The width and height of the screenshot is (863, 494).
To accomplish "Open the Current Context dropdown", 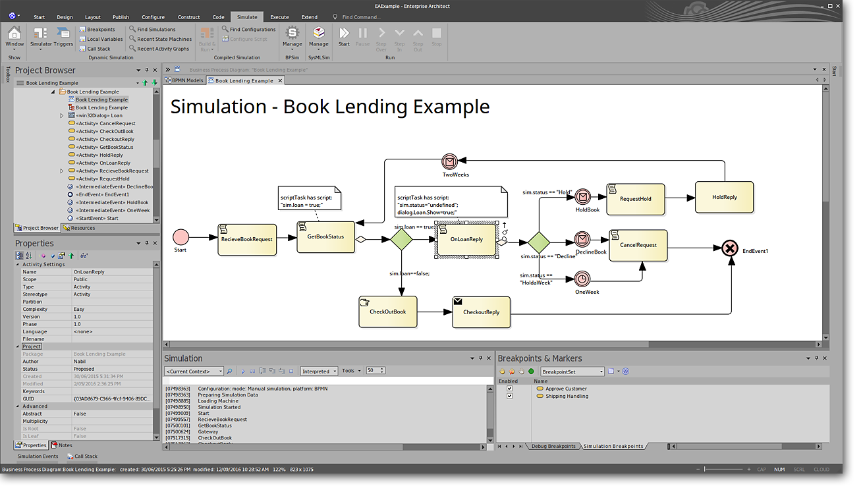I will (x=194, y=371).
